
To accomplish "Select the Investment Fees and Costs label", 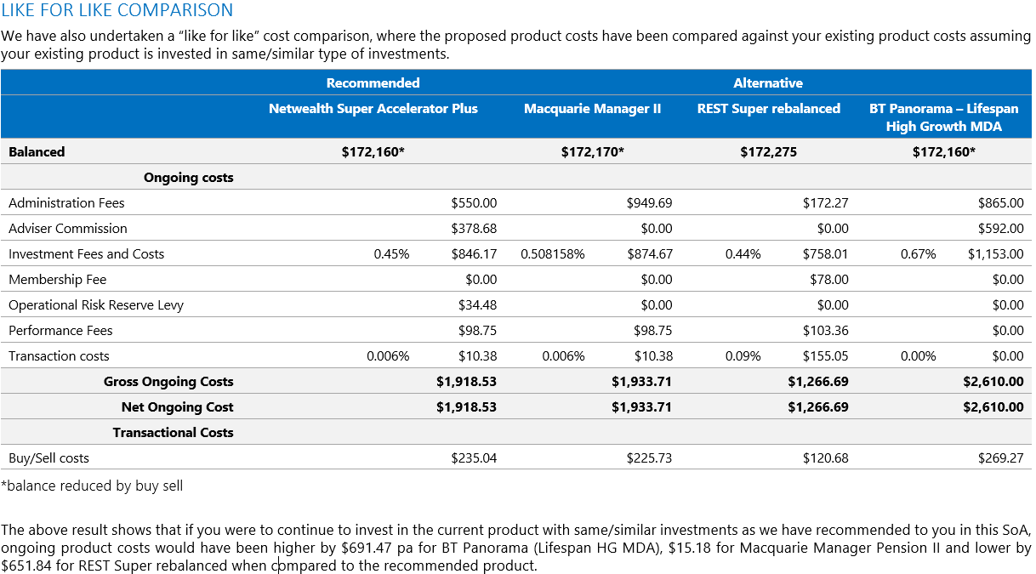I will click(86, 254).
